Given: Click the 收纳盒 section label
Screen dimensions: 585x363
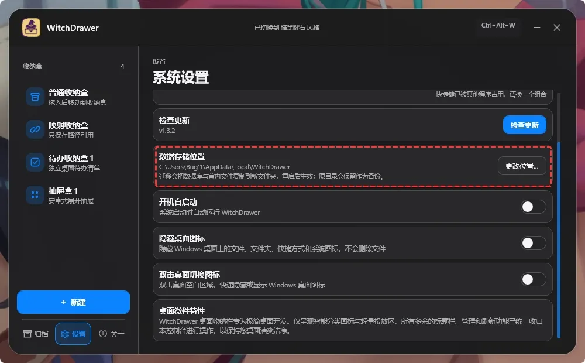Looking at the screenshot, I should coord(32,66).
